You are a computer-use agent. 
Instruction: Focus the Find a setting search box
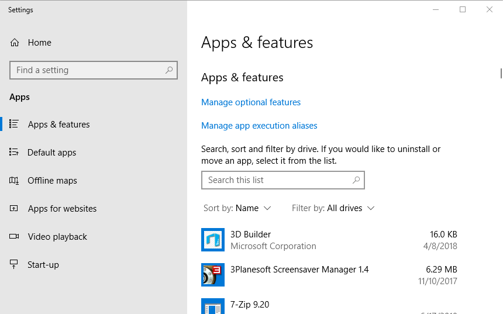pos(94,70)
